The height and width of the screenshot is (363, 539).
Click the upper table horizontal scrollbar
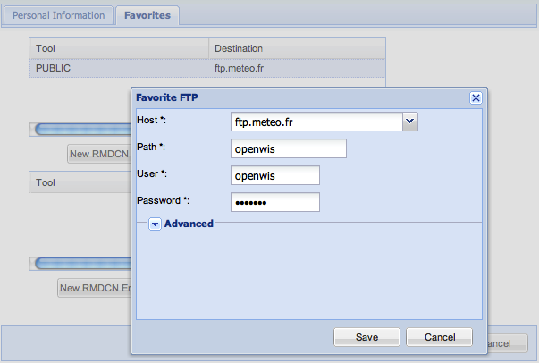83,130
